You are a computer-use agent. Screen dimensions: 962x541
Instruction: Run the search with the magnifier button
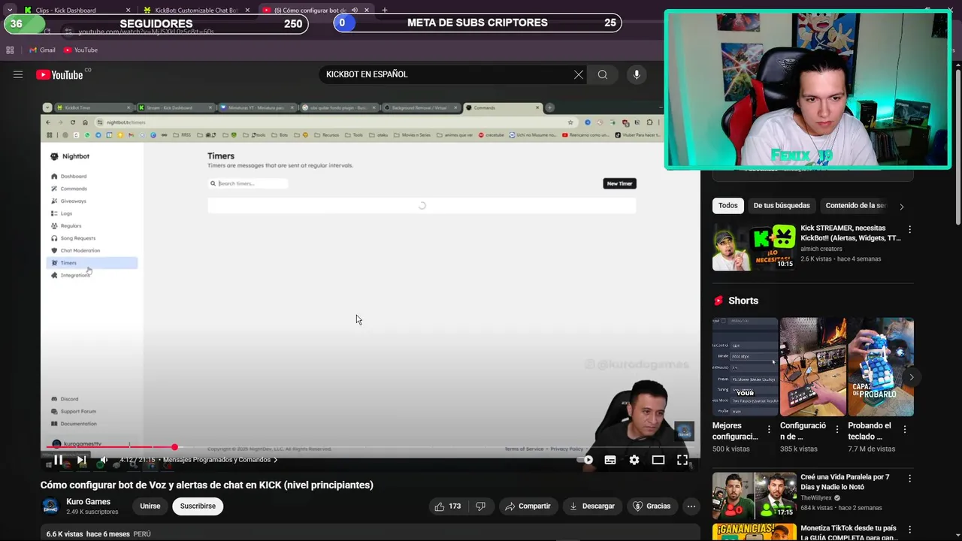[x=602, y=74]
